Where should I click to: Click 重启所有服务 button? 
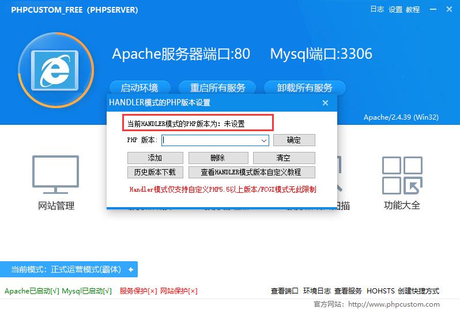tap(217, 87)
